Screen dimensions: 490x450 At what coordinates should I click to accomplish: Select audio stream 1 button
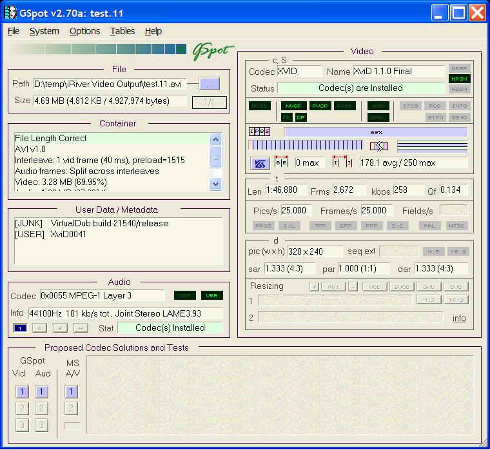[21, 328]
